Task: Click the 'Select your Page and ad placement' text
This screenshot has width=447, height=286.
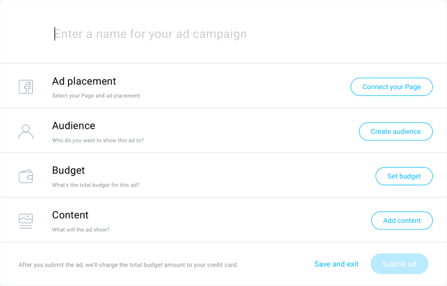Action: pyautogui.click(x=96, y=96)
